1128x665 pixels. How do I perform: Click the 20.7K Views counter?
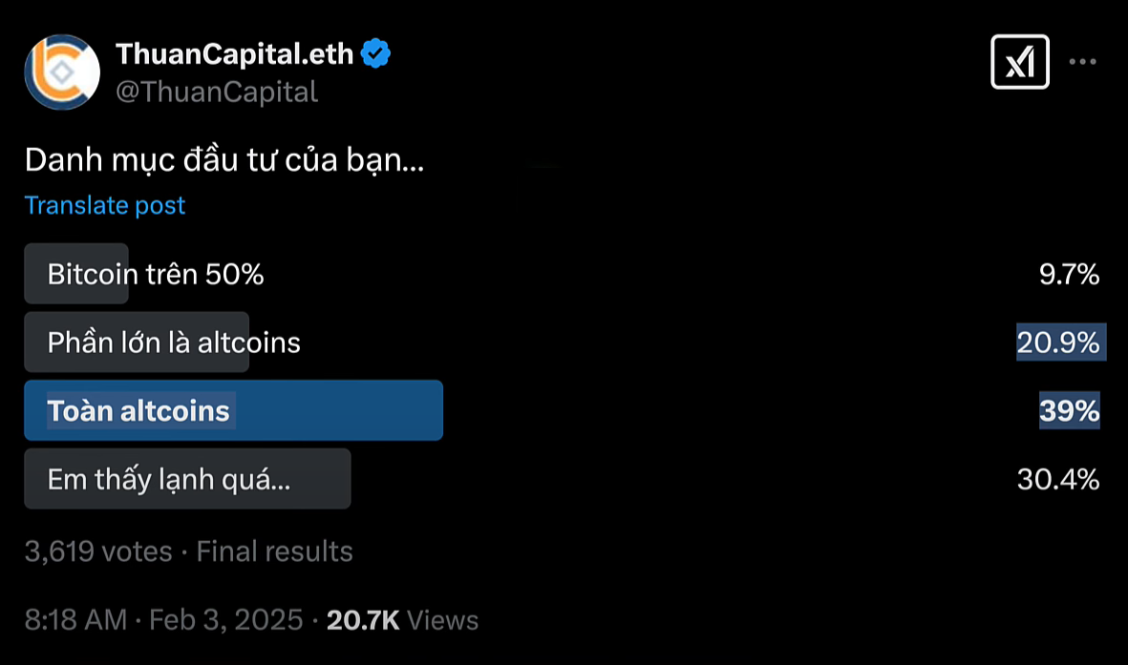pos(402,620)
